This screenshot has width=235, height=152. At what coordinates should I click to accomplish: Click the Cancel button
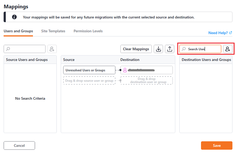19,146
